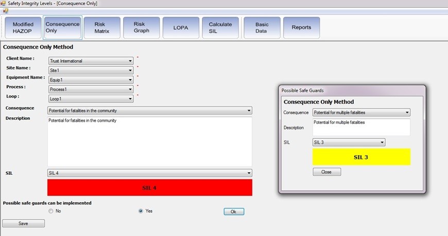This screenshot has height=236, width=448.
Task: Open the LOPA module
Action: click(x=181, y=28)
